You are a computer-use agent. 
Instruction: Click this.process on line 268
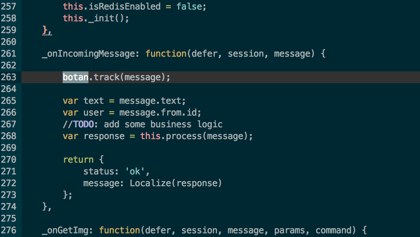171,136
